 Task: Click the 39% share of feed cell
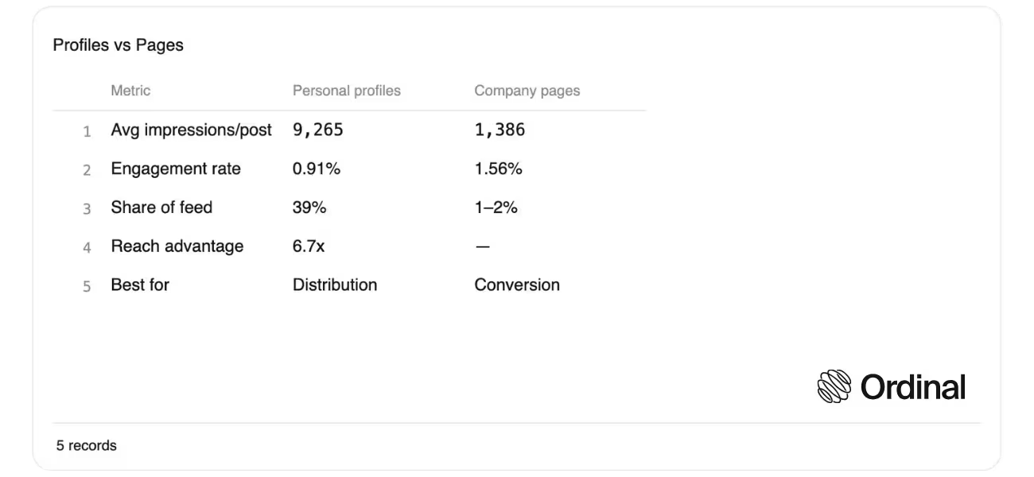pyautogui.click(x=309, y=207)
